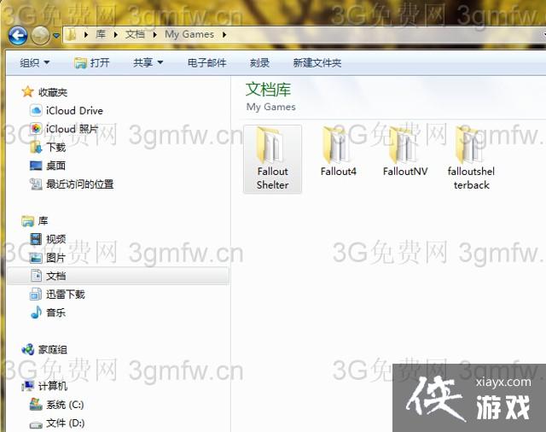
Task: Select the My Games breadcrumb
Action: click(189, 34)
